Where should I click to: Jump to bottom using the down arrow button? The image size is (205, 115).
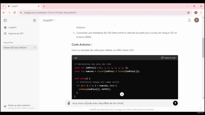pyautogui.click(x=122, y=94)
